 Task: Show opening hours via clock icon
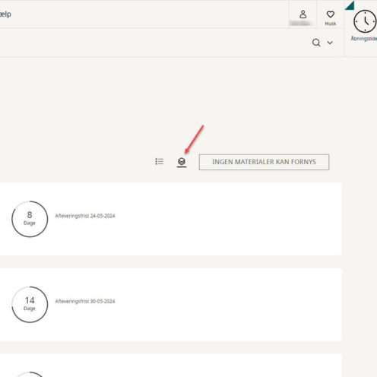(365, 21)
